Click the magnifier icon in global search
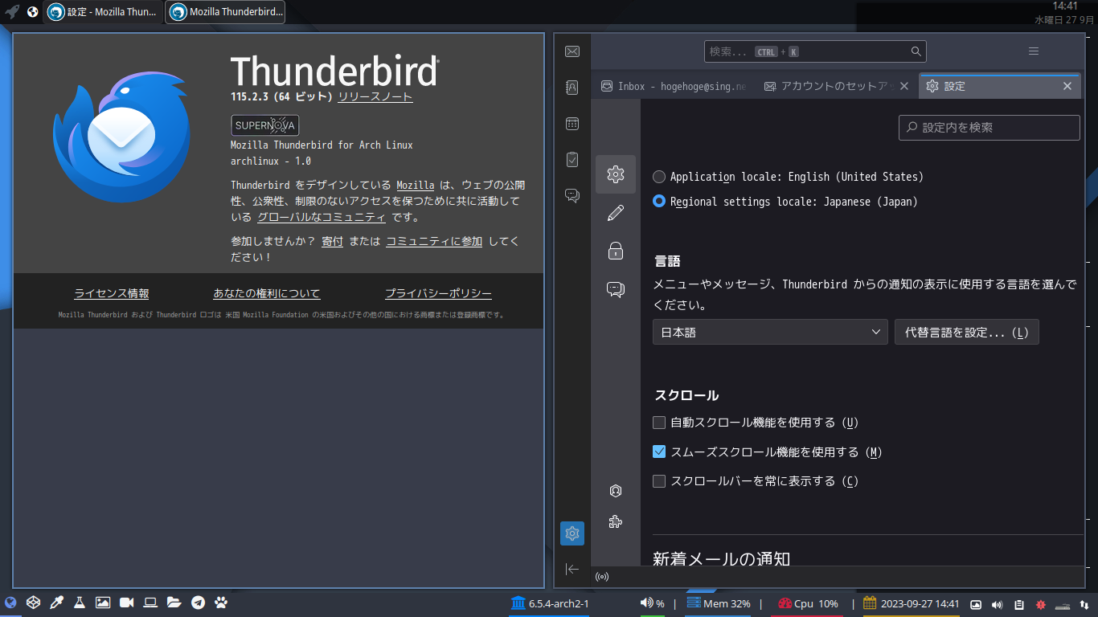The height and width of the screenshot is (617, 1098). 916,51
